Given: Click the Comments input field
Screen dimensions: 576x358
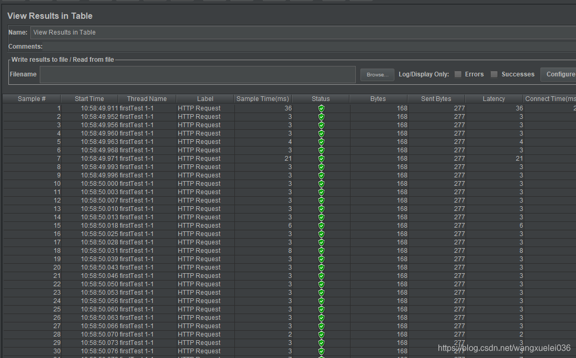Looking at the screenshot, I should (x=310, y=47).
